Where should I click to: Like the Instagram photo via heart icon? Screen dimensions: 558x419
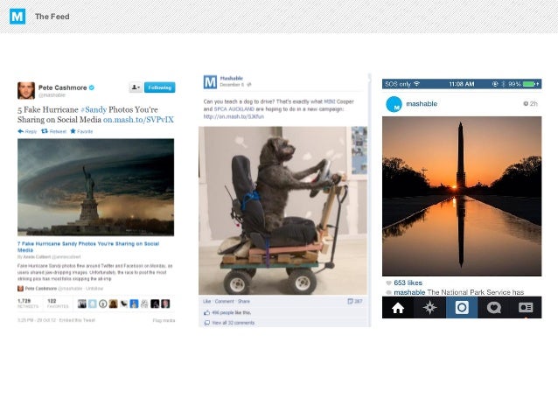pos(388,283)
